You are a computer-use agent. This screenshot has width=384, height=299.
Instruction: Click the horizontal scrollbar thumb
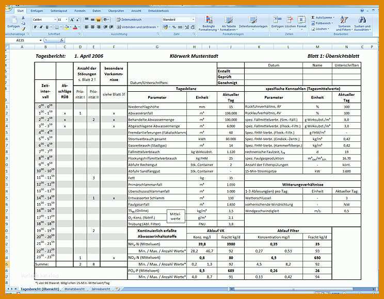point(294,289)
